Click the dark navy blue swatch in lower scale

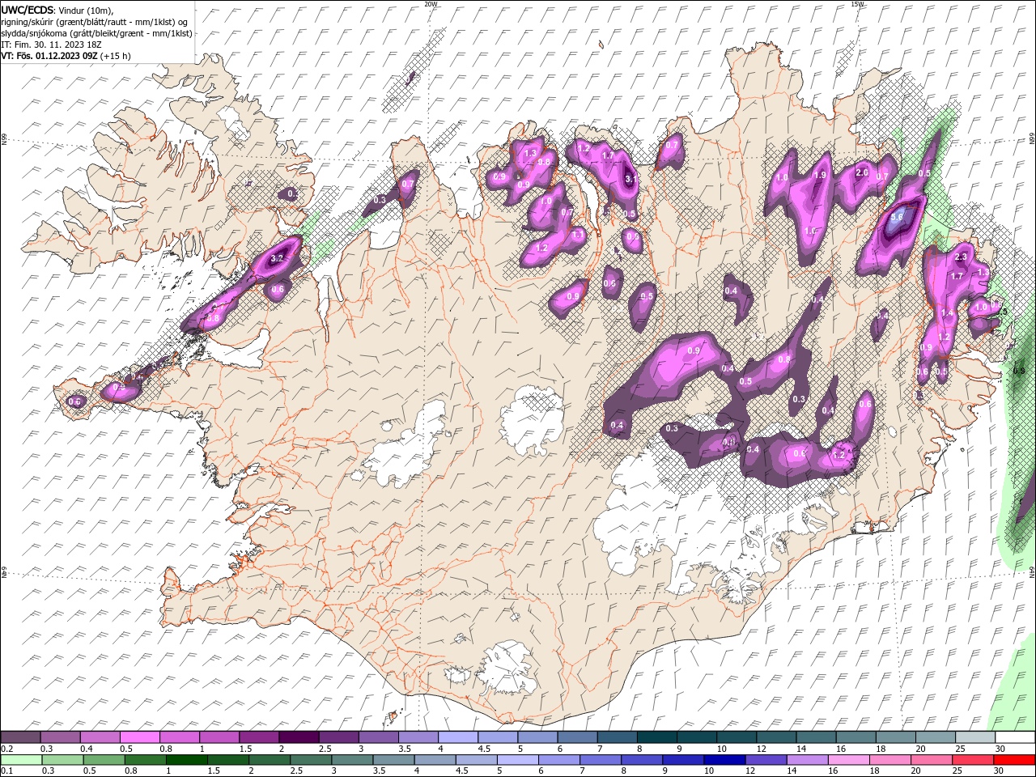(724, 760)
